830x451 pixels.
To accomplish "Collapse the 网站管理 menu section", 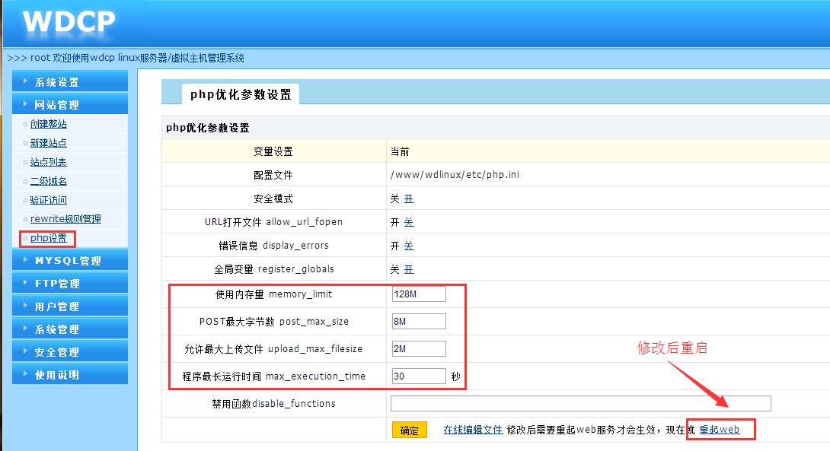I will click(70, 105).
